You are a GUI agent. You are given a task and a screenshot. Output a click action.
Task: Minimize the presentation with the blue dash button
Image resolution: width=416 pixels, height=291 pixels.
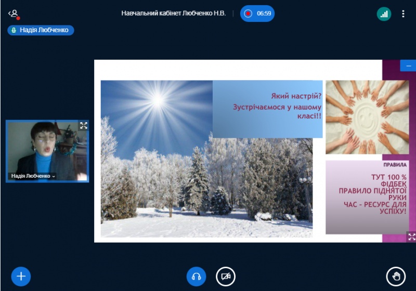click(x=408, y=66)
